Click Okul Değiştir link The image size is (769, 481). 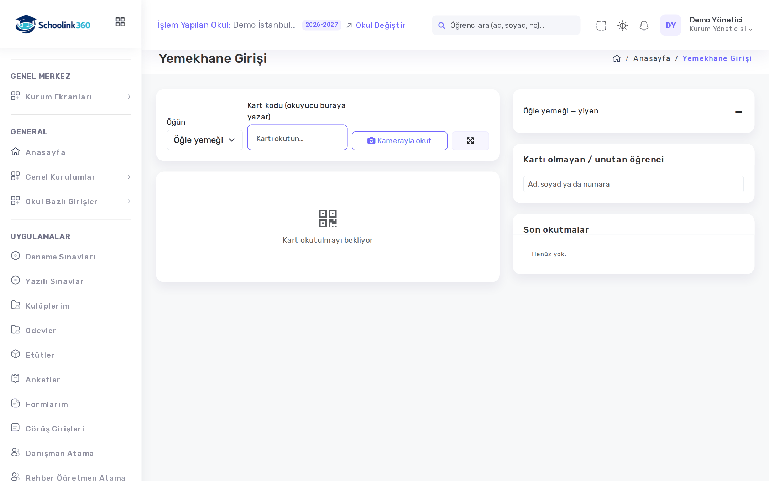coord(376,25)
